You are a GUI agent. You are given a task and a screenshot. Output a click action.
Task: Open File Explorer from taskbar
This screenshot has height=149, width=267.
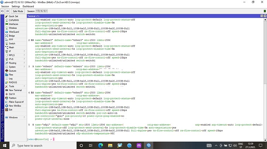[110, 146]
